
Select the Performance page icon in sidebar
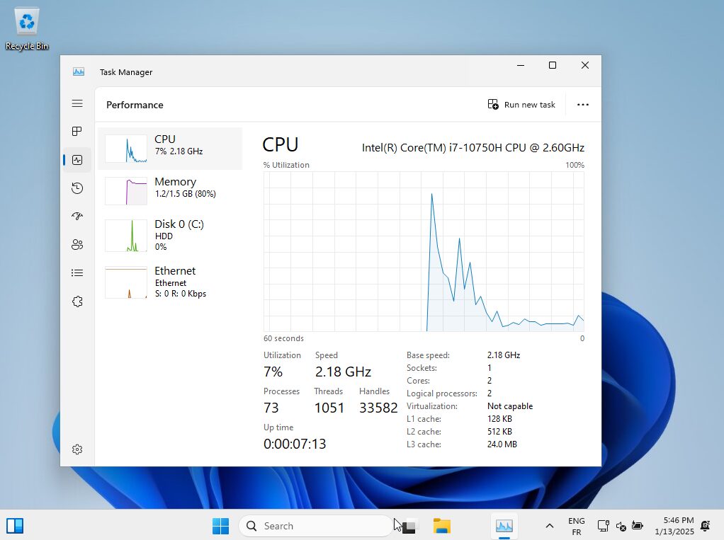coord(77,160)
